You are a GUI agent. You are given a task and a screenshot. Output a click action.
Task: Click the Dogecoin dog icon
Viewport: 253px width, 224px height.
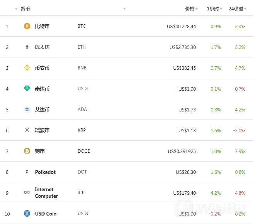coord(27,151)
